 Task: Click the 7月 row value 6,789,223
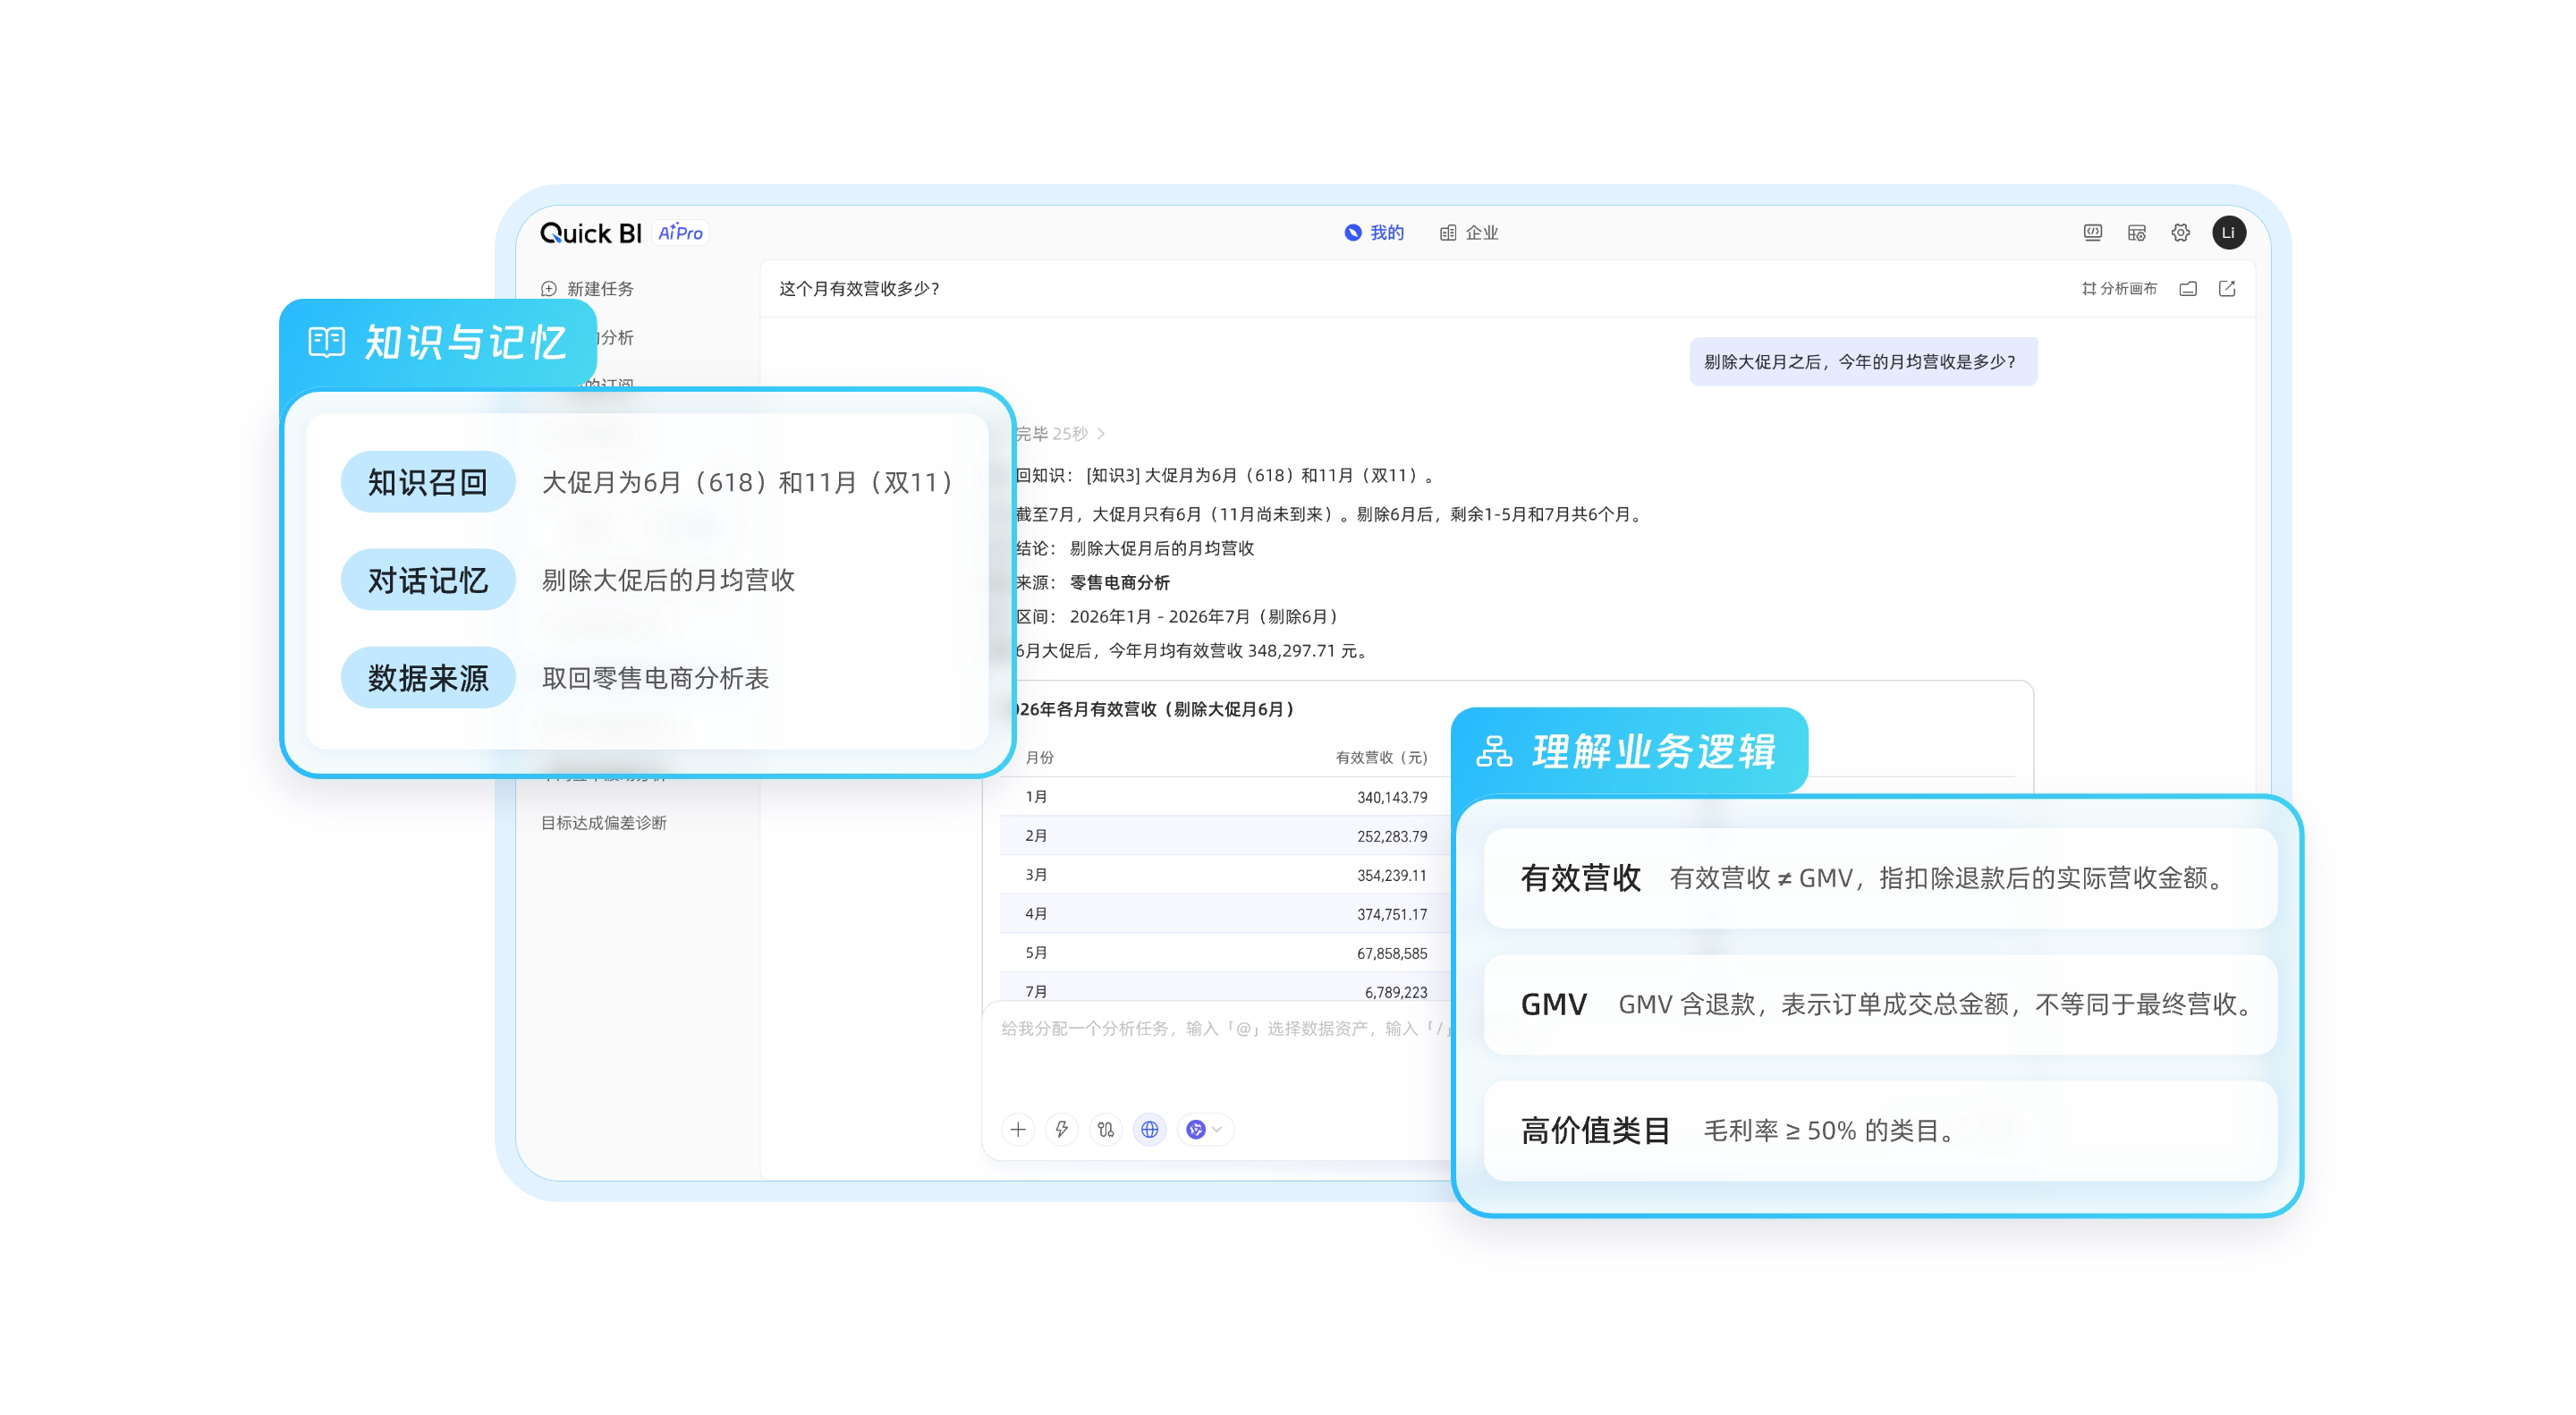[x=1395, y=993]
